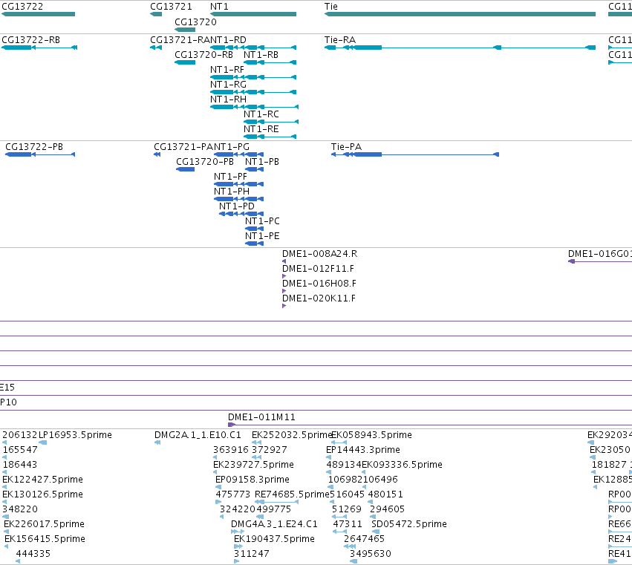Select EST 206132 label
632x565 pixels.
click(x=20, y=435)
